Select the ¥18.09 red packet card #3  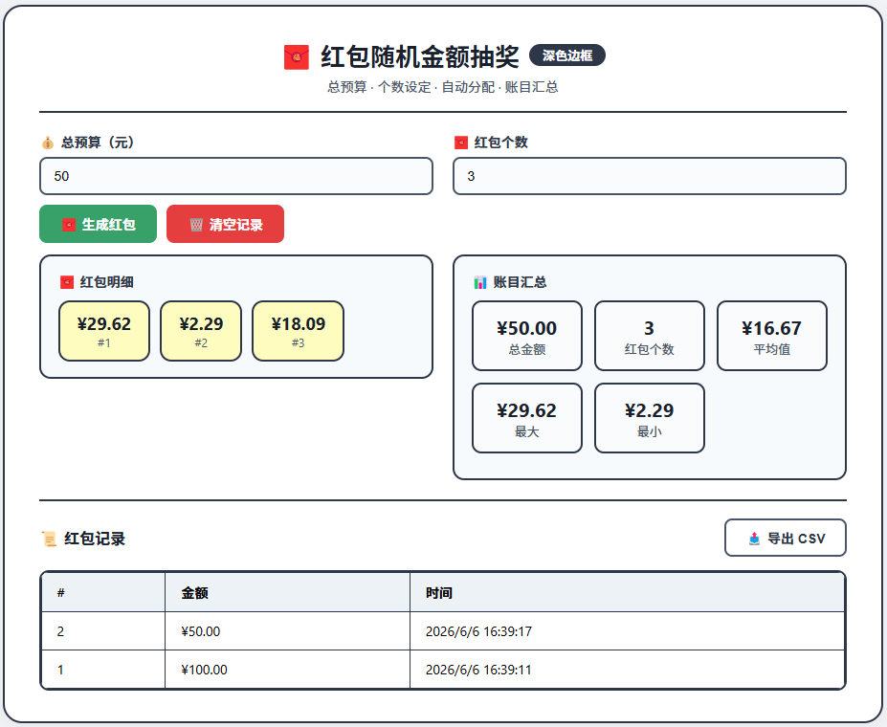click(299, 331)
